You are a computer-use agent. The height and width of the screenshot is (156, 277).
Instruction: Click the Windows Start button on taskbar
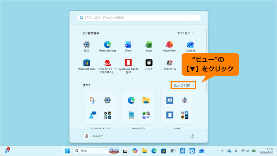[67, 151]
